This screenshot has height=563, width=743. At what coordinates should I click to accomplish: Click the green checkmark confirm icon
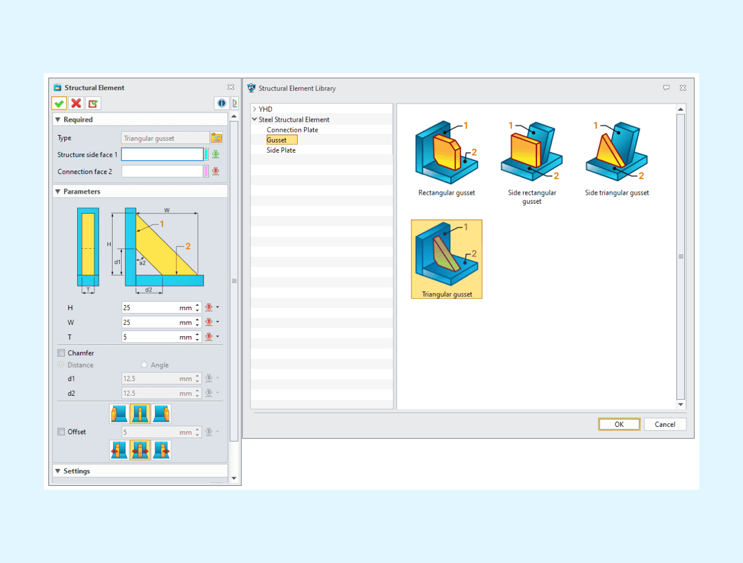[x=59, y=104]
